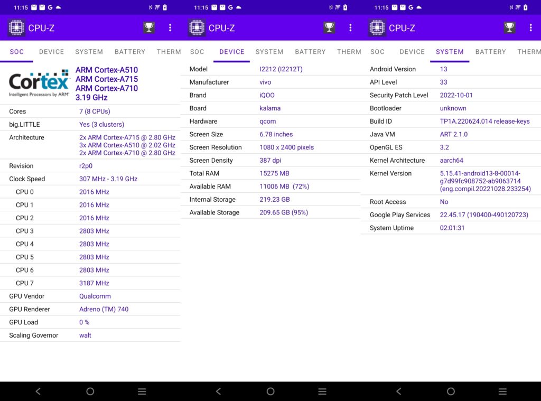Tap the back arrow in the right panel navigation bar

pyautogui.click(x=398, y=391)
